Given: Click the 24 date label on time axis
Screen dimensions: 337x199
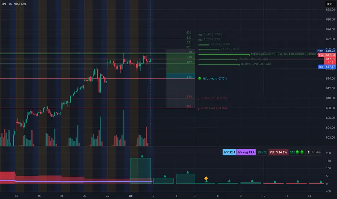Looking at the screenshot, I should 16,196.
